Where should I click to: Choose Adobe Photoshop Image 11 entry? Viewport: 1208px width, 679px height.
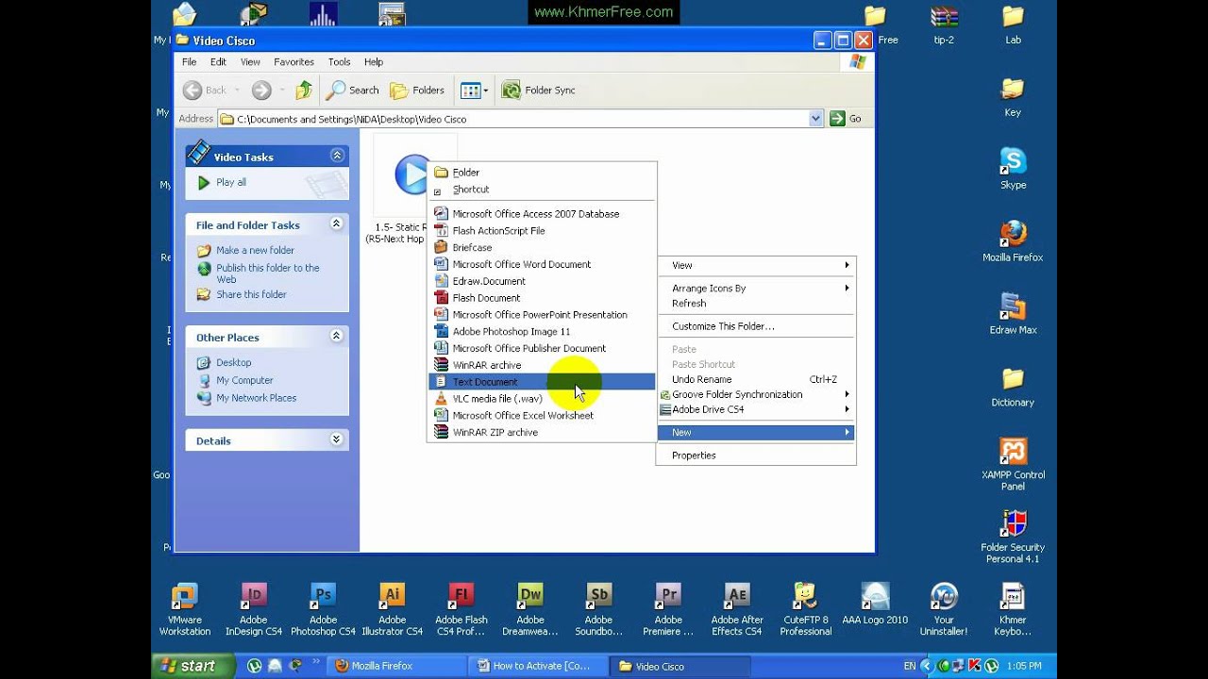point(542,332)
